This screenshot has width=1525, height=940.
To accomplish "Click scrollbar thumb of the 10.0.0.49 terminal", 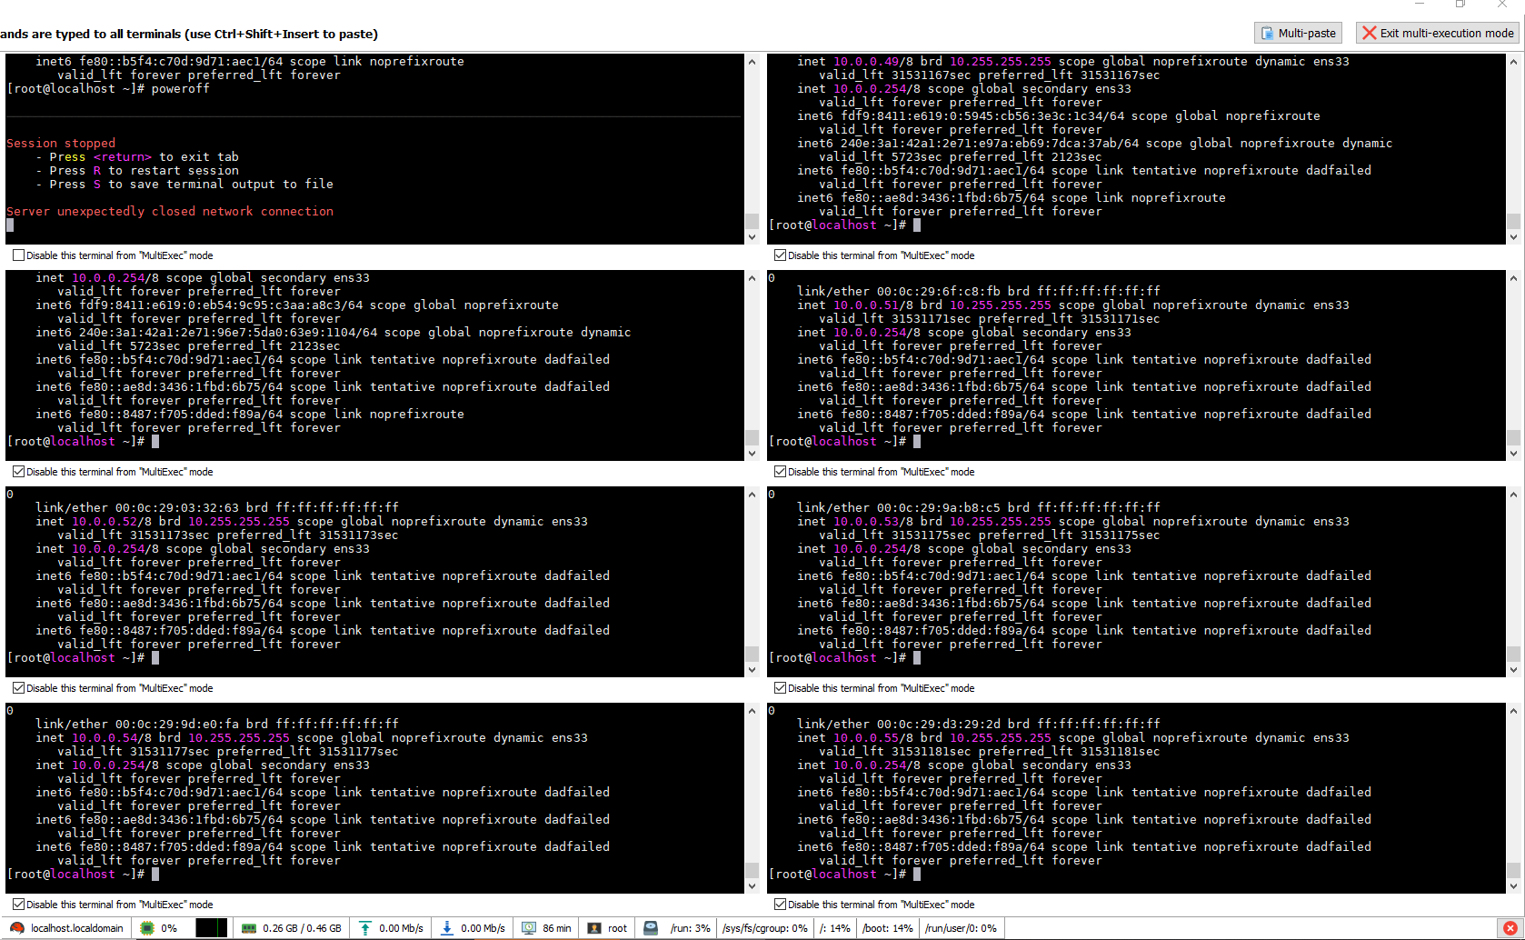I will pyautogui.click(x=1513, y=221).
